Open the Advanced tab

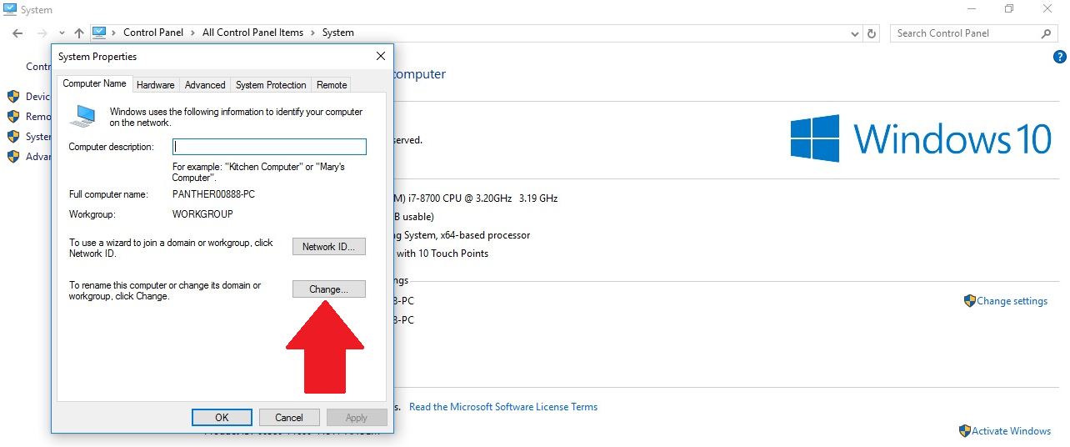point(205,85)
